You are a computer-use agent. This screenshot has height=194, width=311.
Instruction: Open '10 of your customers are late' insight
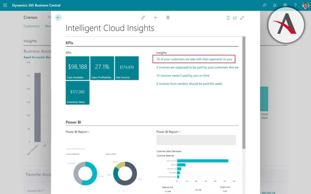194,59
